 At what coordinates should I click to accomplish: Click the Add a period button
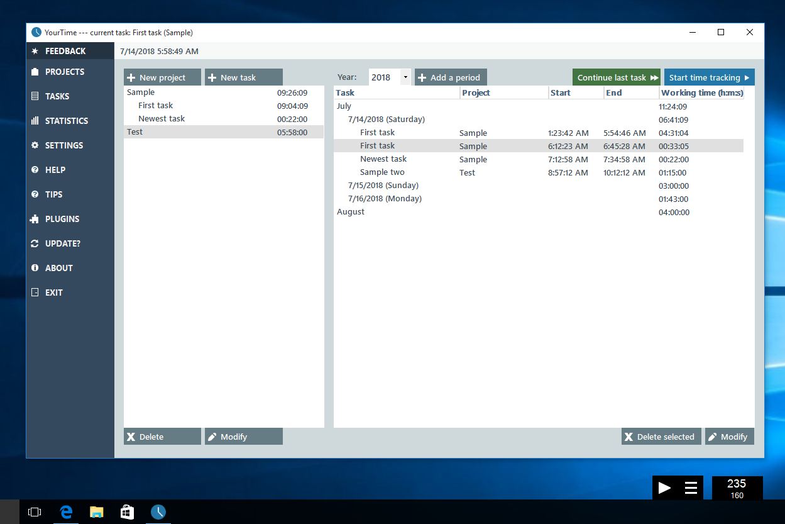[x=450, y=77]
